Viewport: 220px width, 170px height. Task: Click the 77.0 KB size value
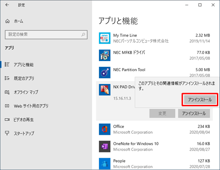pyautogui.click(x=203, y=52)
